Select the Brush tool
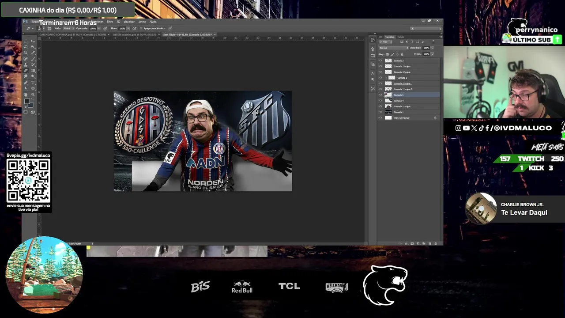 tap(33, 59)
